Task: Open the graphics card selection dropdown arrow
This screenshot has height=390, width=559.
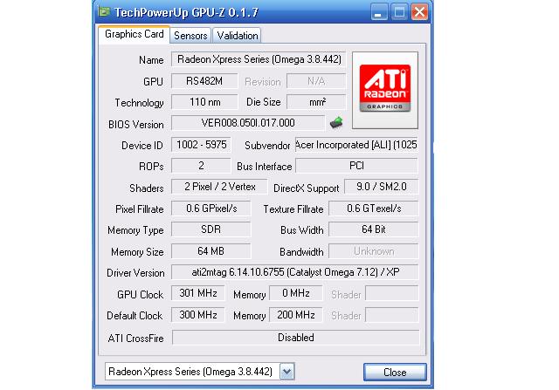Action: click(287, 372)
